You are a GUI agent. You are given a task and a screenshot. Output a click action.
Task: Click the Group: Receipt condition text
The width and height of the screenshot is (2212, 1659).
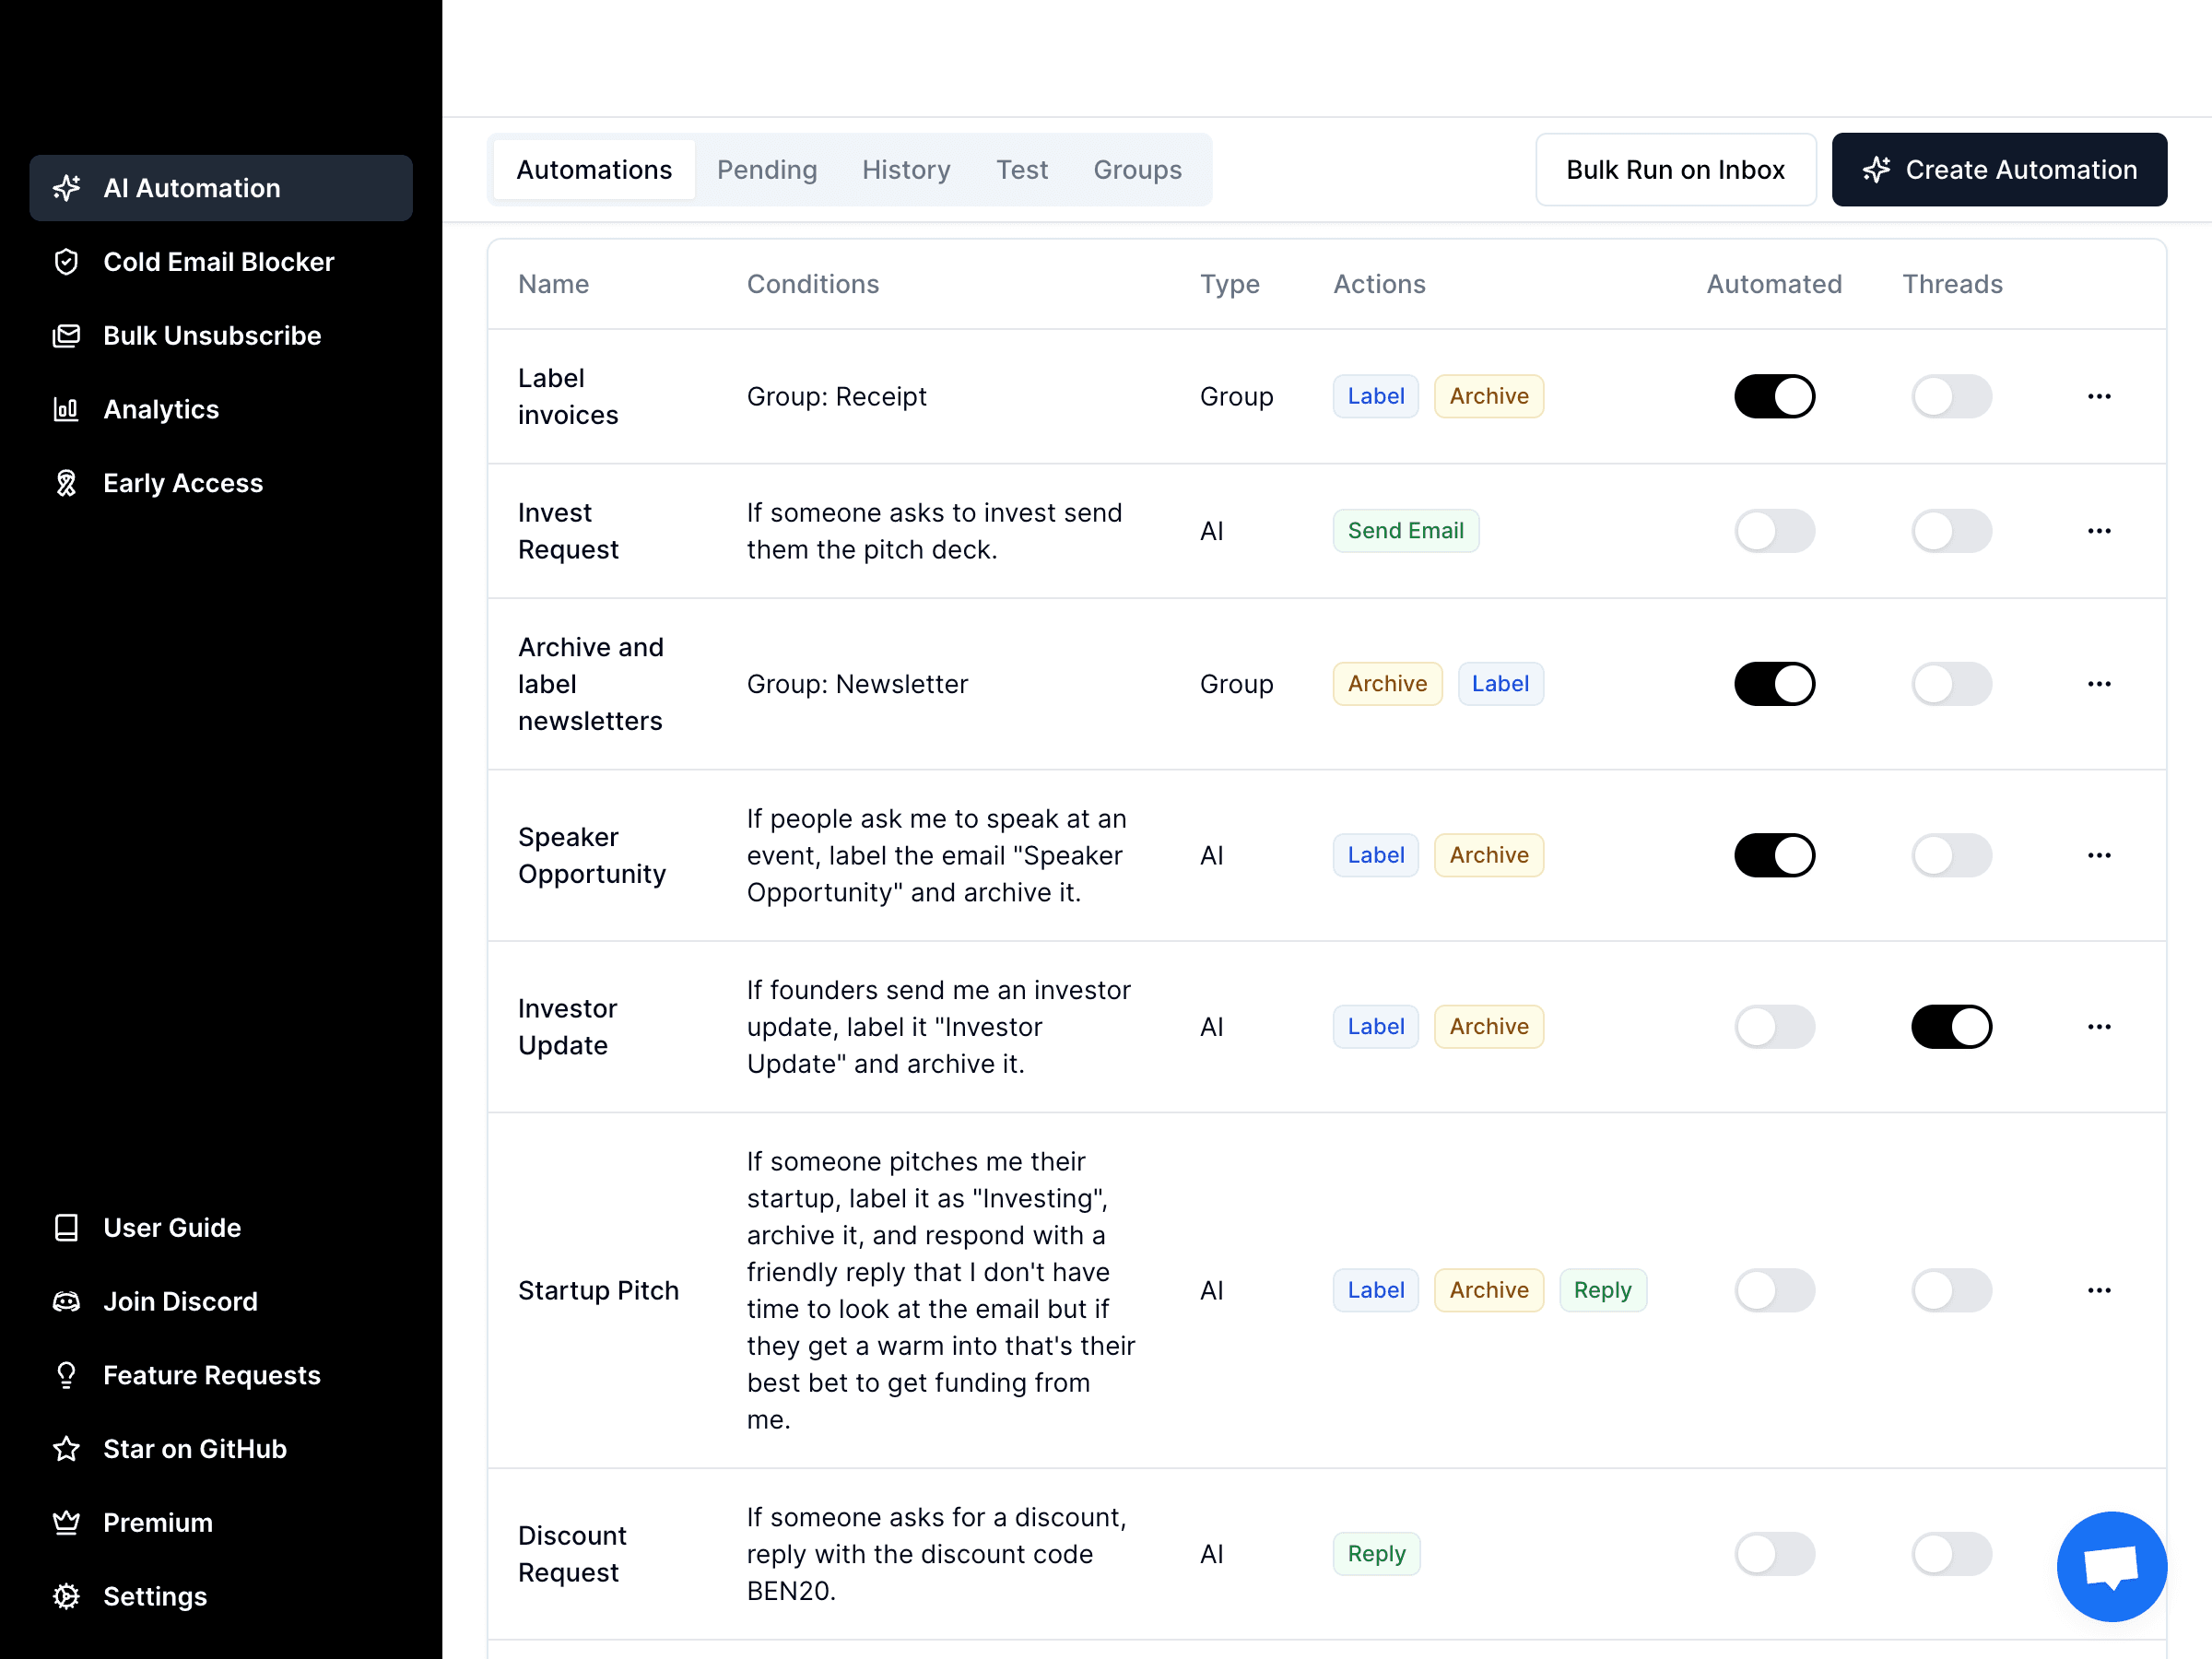(836, 396)
